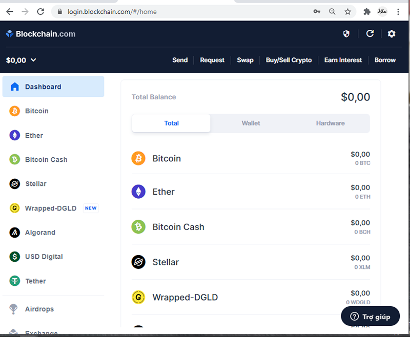Click the Ether icon in balance list
The width and height of the screenshot is (410, 337).
(x=138, y=192)
